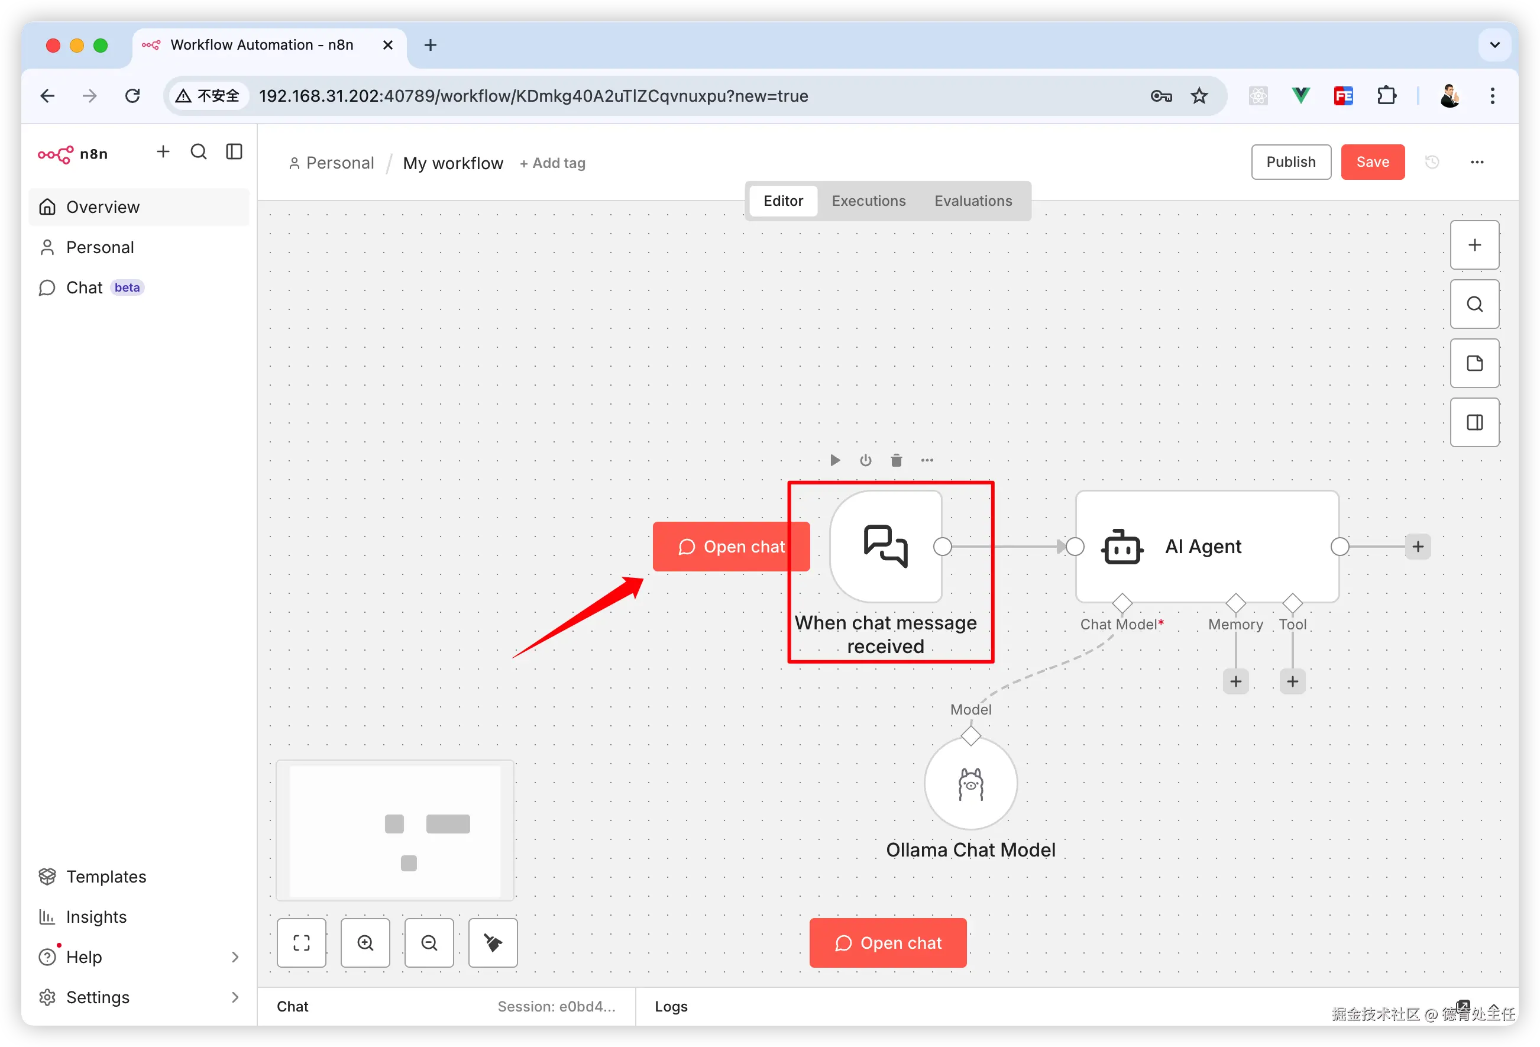This screenshot has width=1540, height=1047.
Task: Click the Publish button
Action: coord(1290,162)
